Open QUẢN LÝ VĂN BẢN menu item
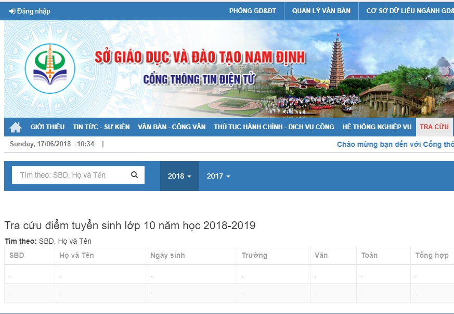Screen dimensions: 454x314 [x=321, y=11]
